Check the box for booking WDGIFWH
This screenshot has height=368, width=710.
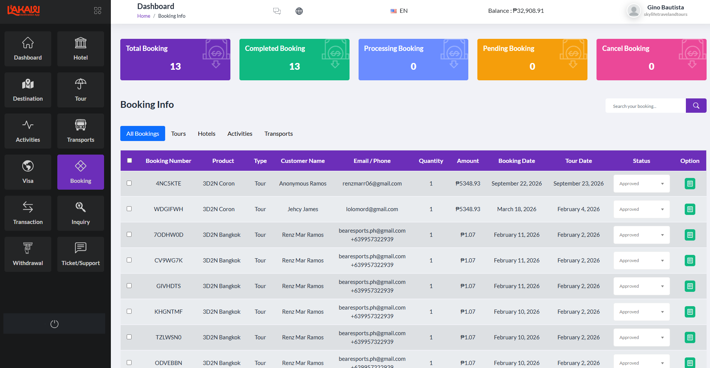click(x=129, y=209)
